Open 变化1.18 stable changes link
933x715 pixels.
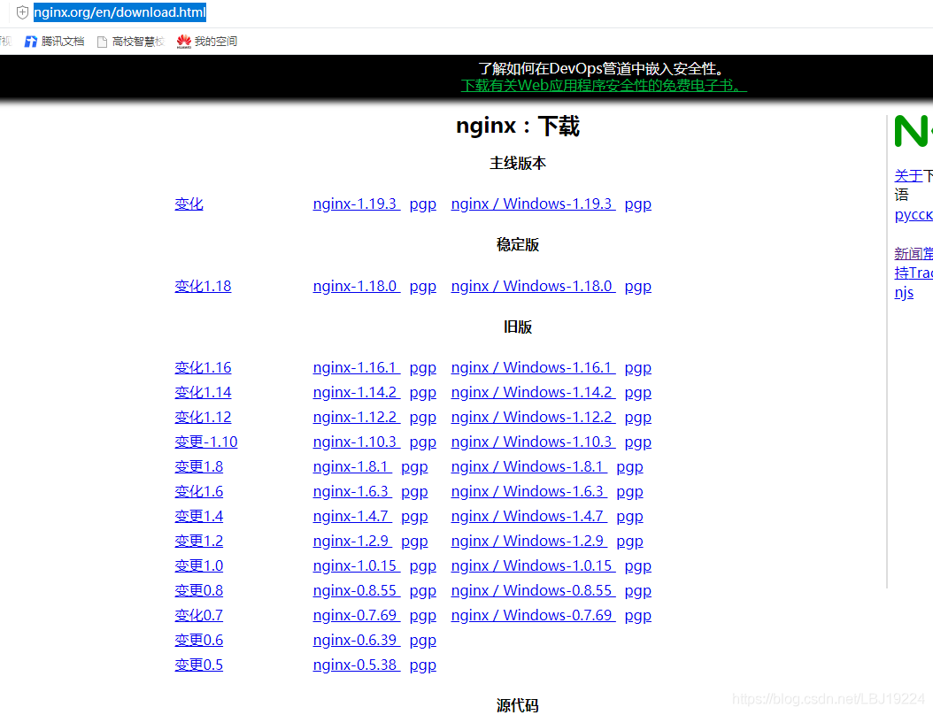tap(203, 286)
